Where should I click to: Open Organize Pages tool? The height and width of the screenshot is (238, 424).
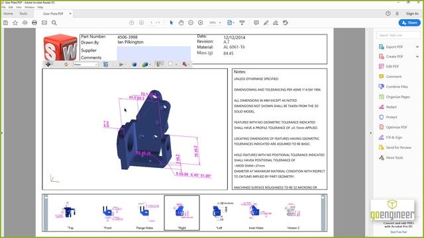click(x=394, y=97)
